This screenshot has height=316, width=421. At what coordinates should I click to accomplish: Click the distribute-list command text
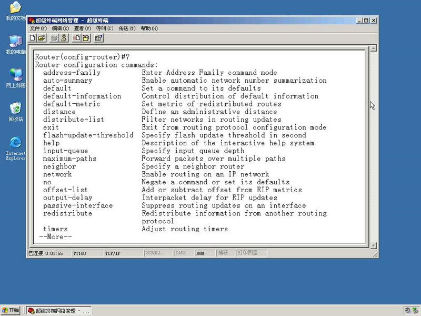[74, 120]
